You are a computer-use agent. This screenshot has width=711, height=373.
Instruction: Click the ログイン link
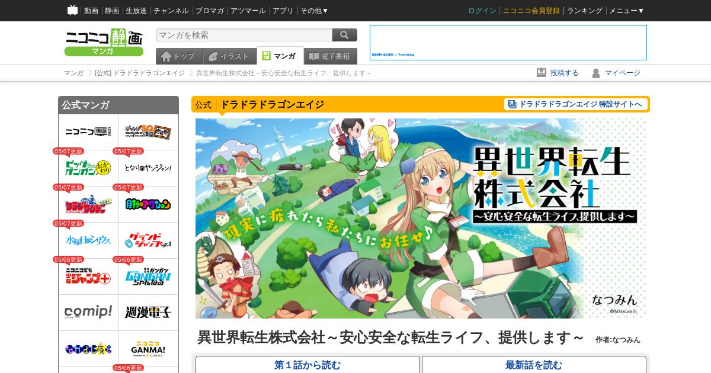tap(482, 11)
